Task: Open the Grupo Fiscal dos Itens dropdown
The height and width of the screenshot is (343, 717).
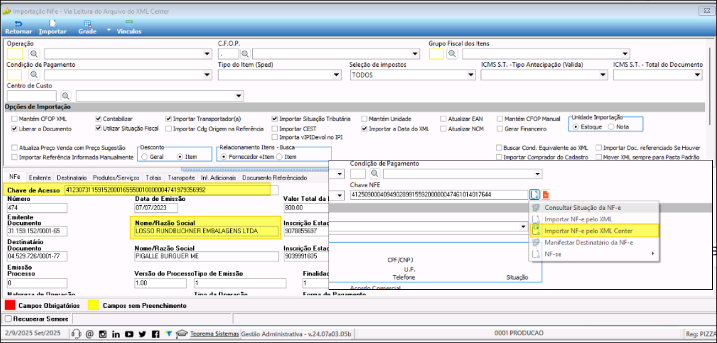Action: (626, 54)
